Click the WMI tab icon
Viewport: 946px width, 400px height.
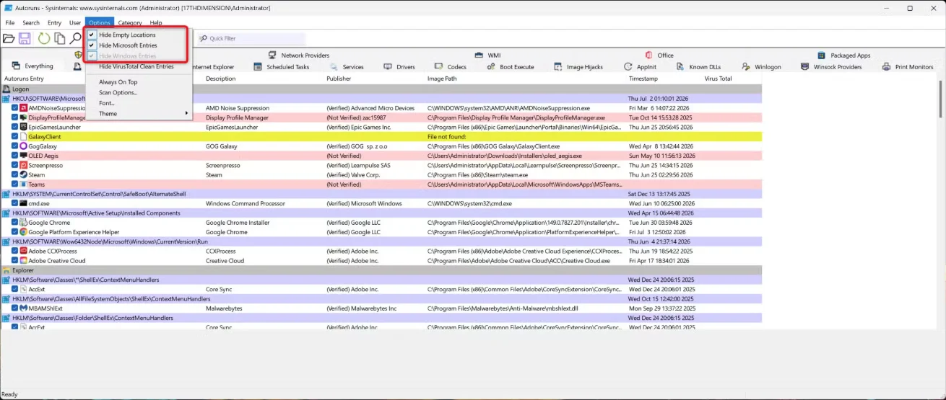(479, 55)
